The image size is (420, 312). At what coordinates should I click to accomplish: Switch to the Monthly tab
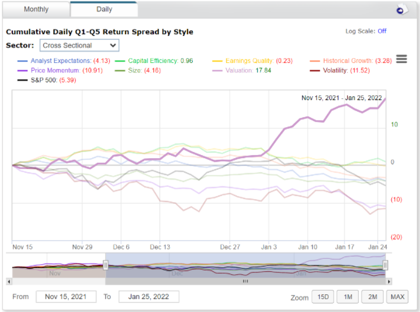click(36, 10)
